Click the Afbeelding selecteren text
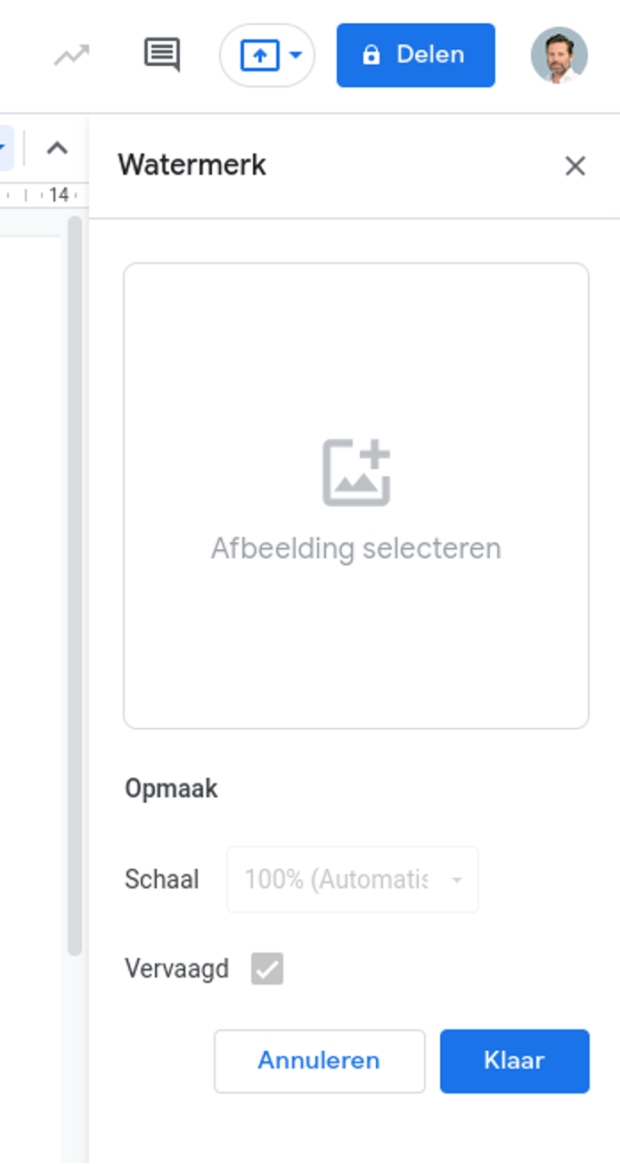Screen dimensions: 620x1164 [355, 548]
